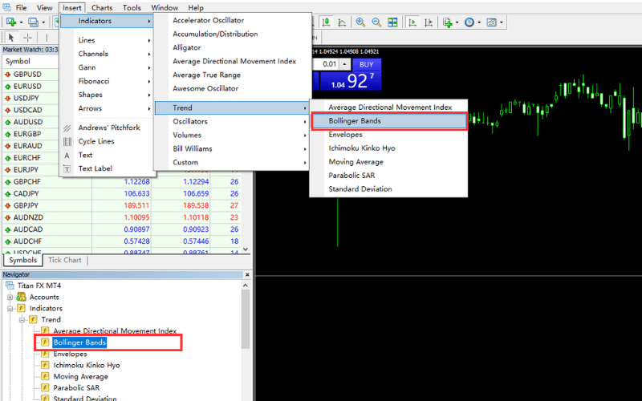Screen dimensions: 642x401
Task: Click the new chart icon
Action: pyautogui.click(x=11, y=22)
